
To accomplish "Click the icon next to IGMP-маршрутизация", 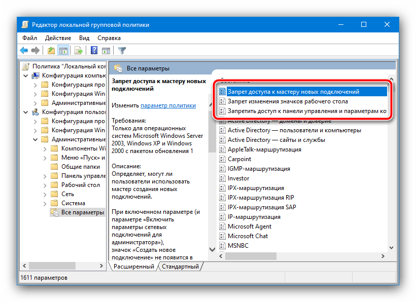I will click(222, 169).
